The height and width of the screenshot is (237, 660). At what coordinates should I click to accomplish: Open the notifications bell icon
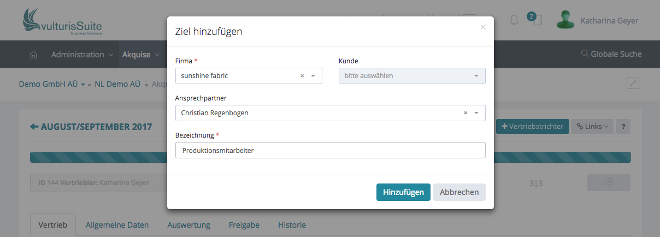[x=514, y=21]
